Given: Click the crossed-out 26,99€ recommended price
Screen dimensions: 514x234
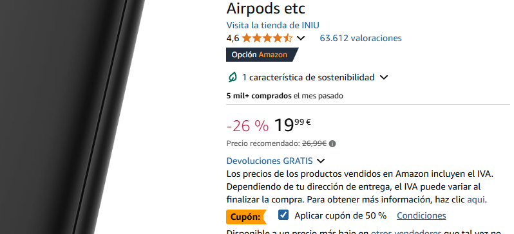Looking at the screenshot, I should tap(314, 143).
